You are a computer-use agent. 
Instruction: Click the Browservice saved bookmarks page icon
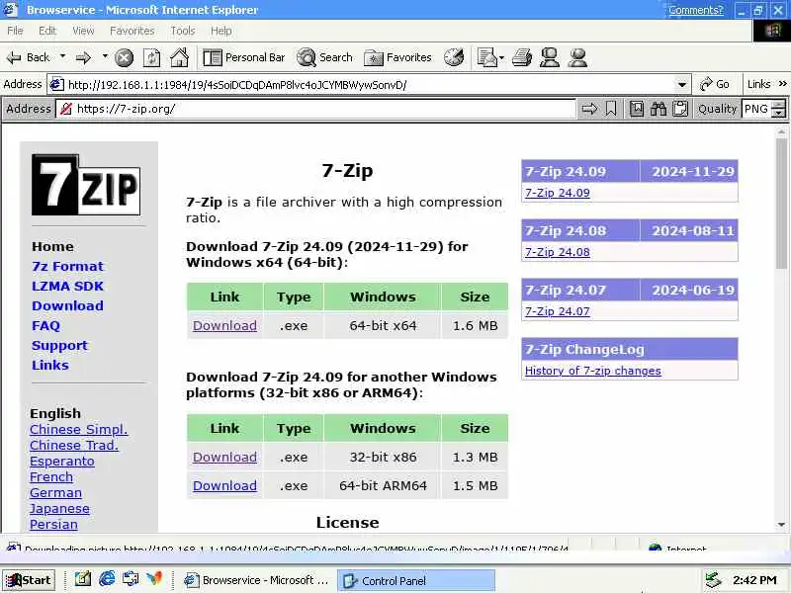click(637, 109)
